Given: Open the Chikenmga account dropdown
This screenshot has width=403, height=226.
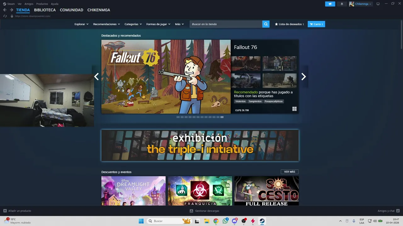Looking at the screenshot, I should (x=363, y=4).
